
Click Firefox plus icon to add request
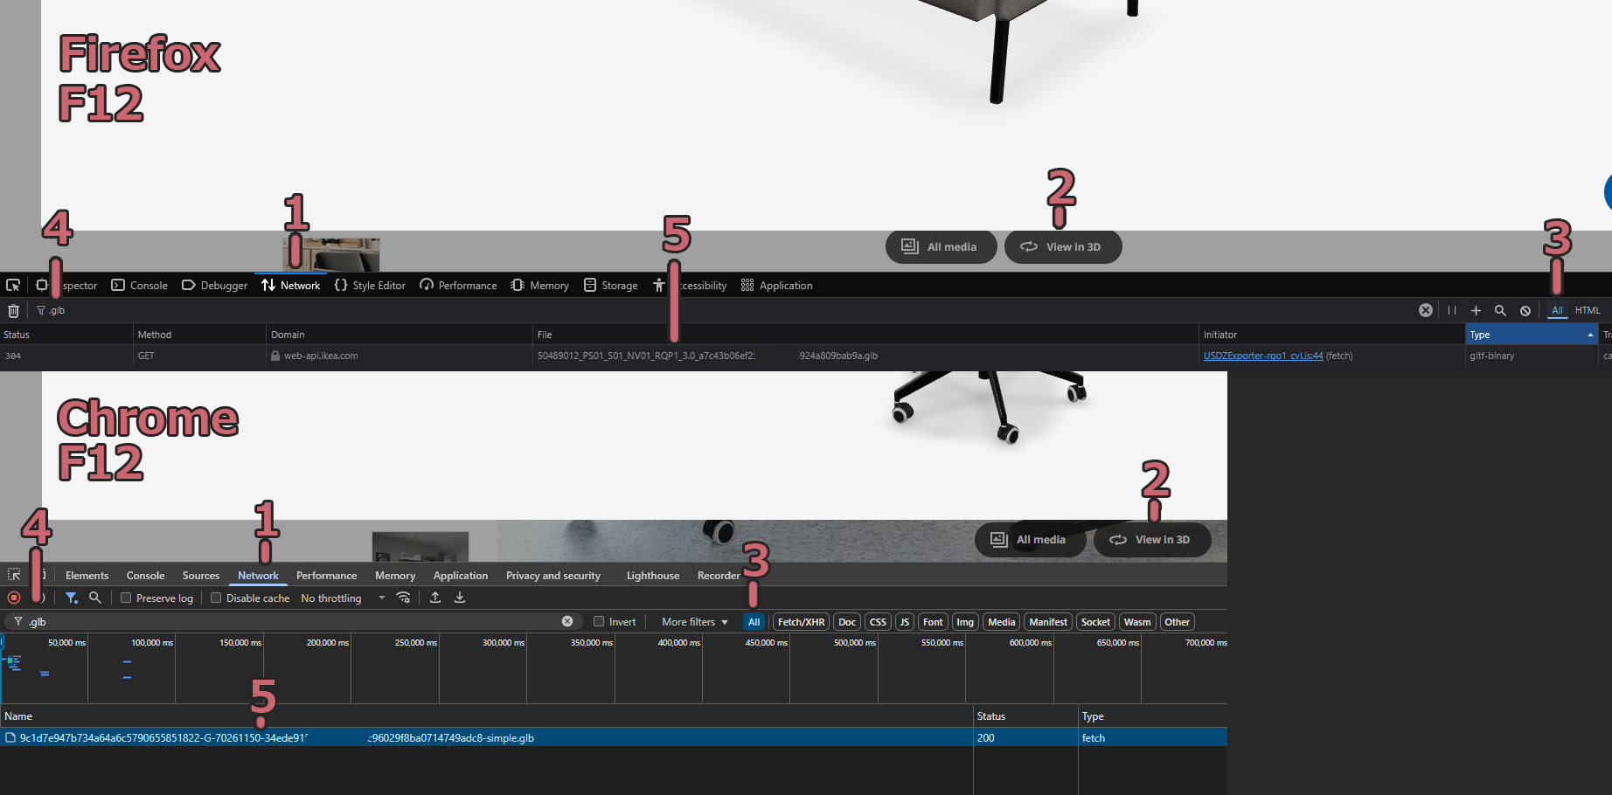click(1476, 310)
